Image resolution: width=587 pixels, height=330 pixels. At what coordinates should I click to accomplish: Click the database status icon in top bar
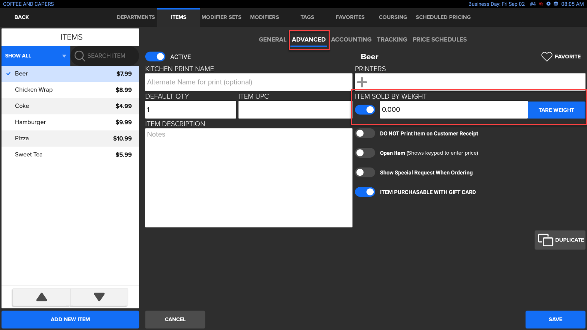tap(556, 4)
